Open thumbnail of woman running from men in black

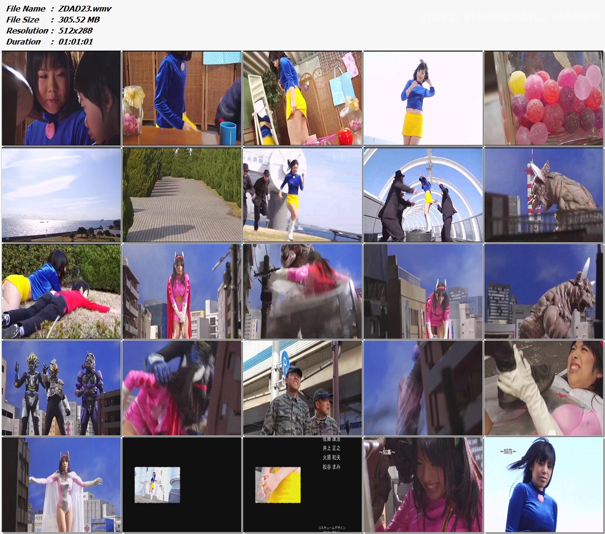tap(302, 195)
